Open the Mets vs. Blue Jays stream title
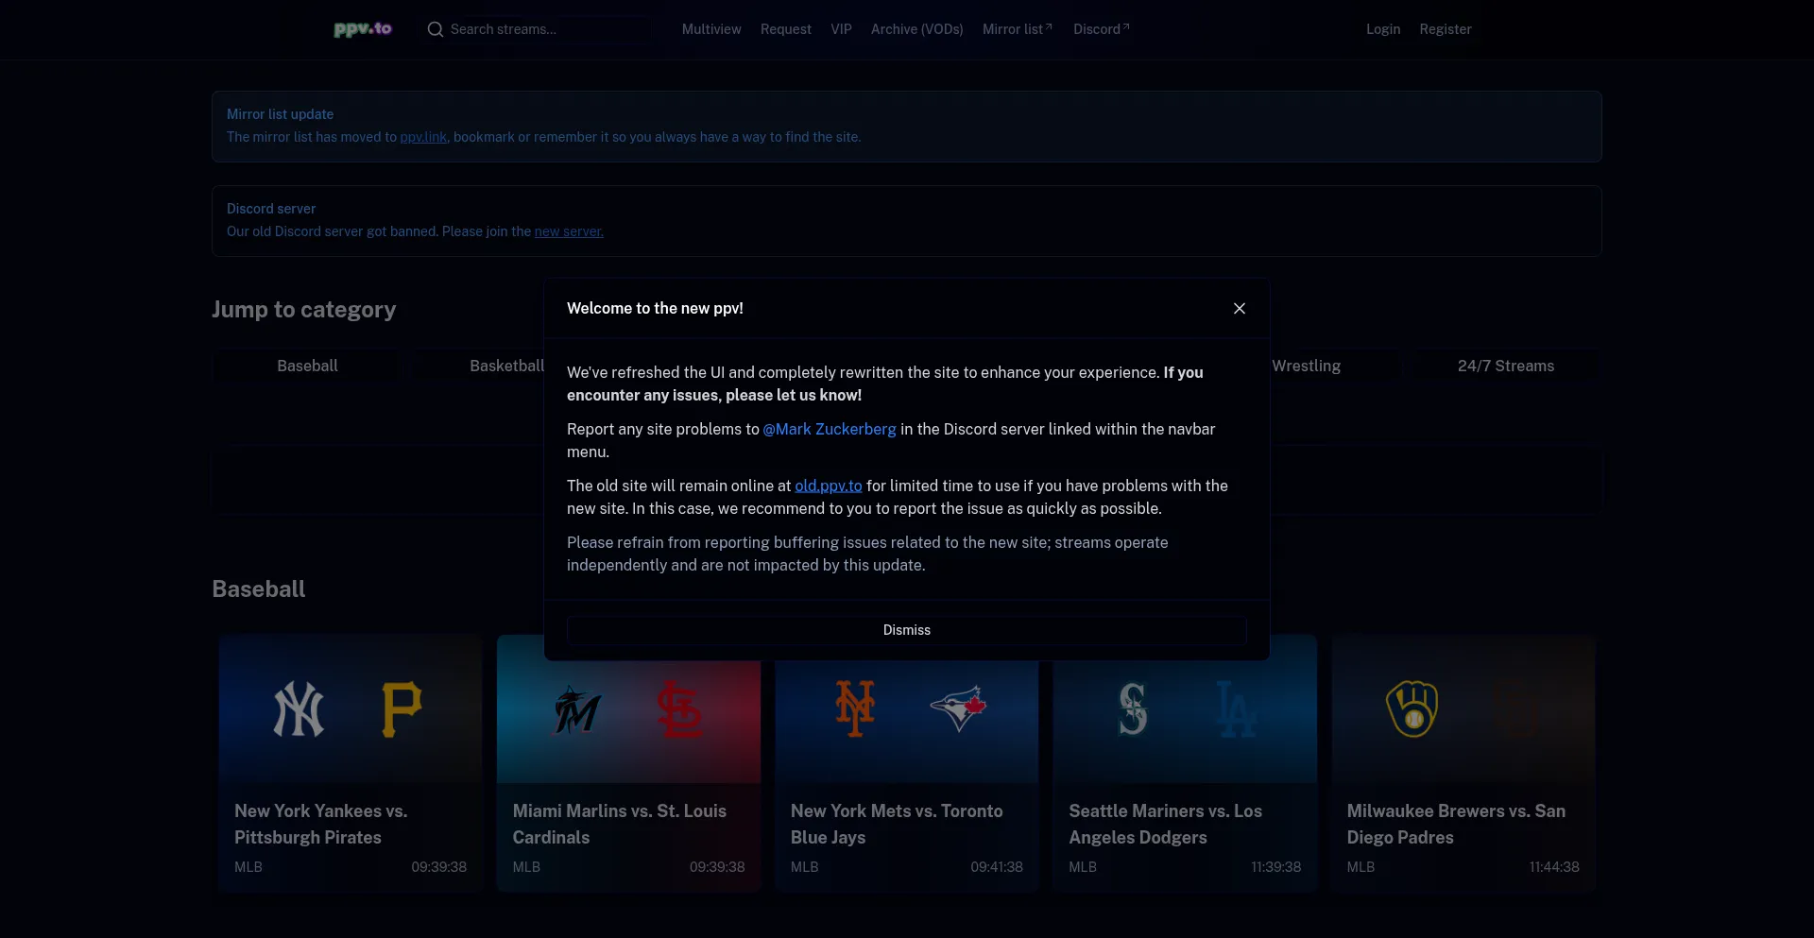Viewport: 1814px width, 938px height. point(897,824)
